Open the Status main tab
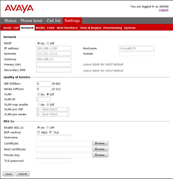The height and width of the screenshot is (179, 173). (x=11, y=21)
